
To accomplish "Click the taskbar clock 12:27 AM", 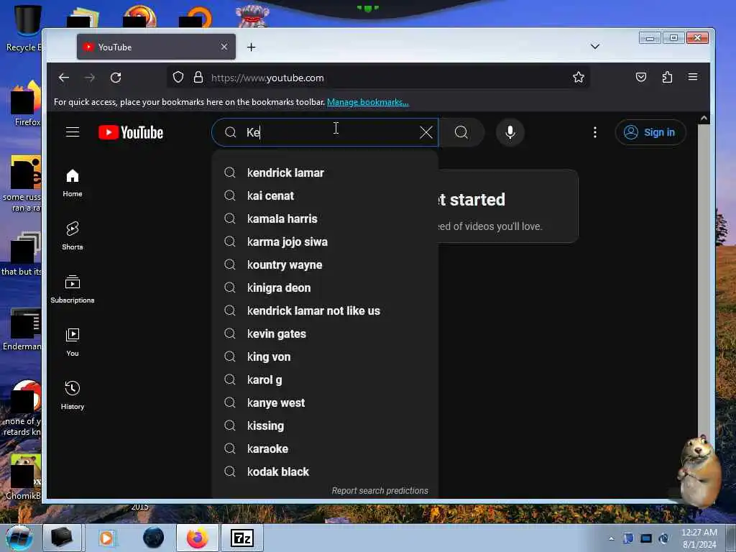I will click(x=699, y=538).
